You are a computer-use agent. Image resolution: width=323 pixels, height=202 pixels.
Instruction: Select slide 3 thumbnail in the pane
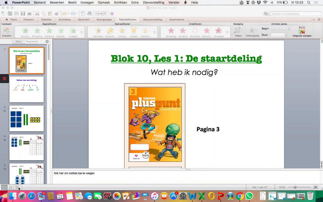coord(26,118)
